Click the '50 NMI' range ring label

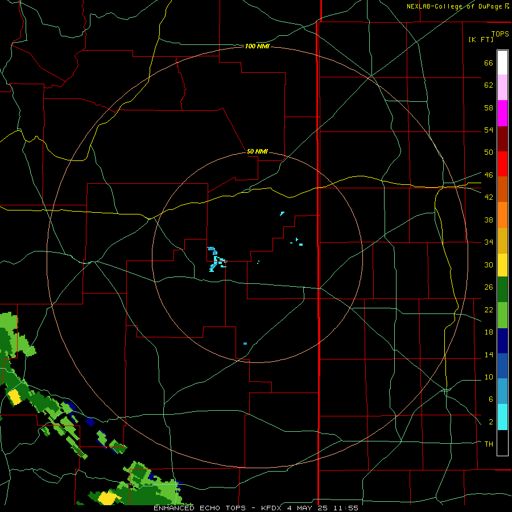257,151
